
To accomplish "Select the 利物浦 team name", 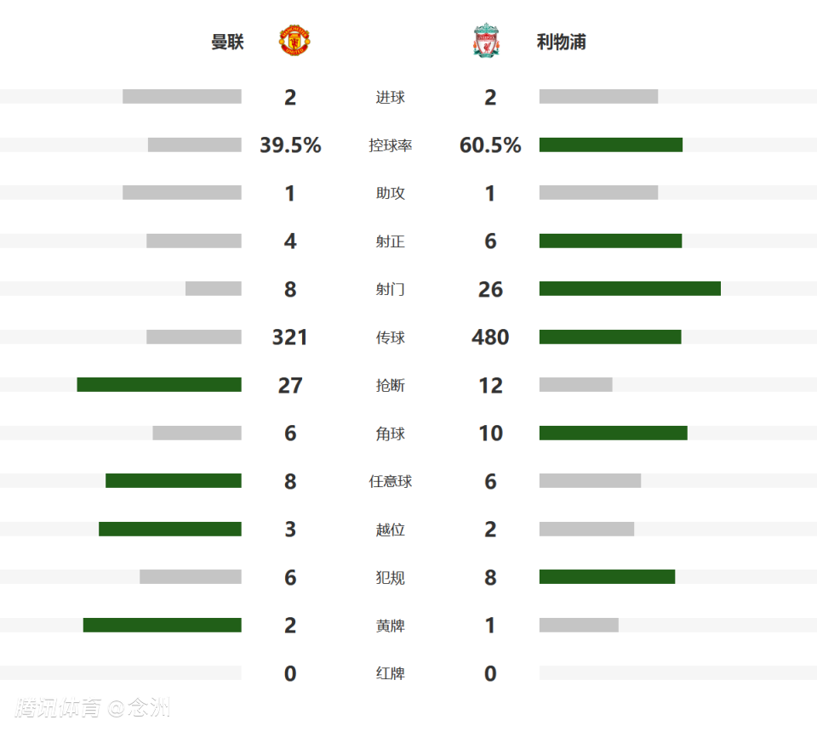I will (562, 42).
